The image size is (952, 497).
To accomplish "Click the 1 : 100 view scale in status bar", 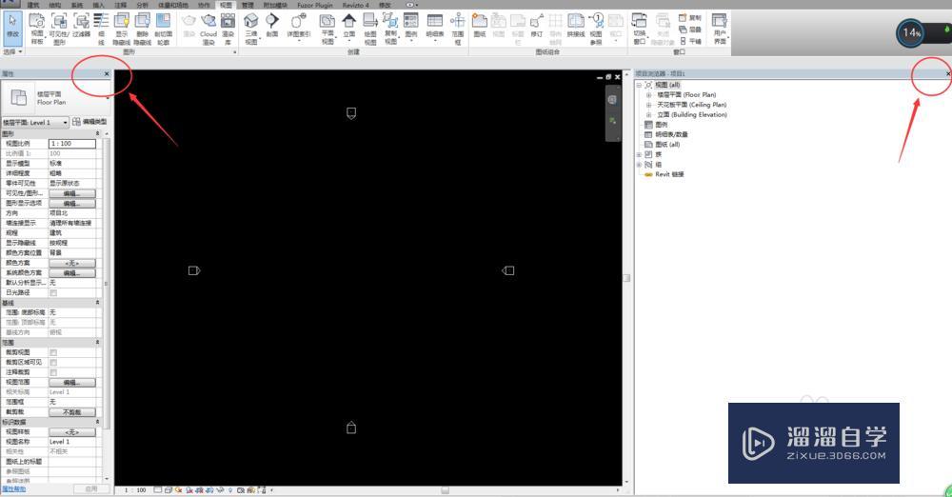I will (x=135, y=489).
